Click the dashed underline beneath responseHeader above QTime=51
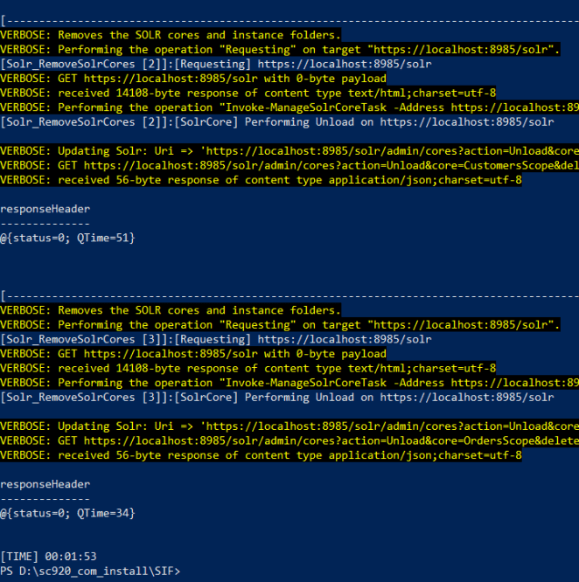This screenshot has width=579, height=582. point(45,223)
